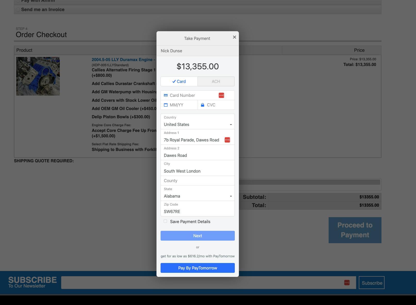Click the password manager icon in Card Number field
This screenshot has height=305, width=416.
(x=221, y=95)
